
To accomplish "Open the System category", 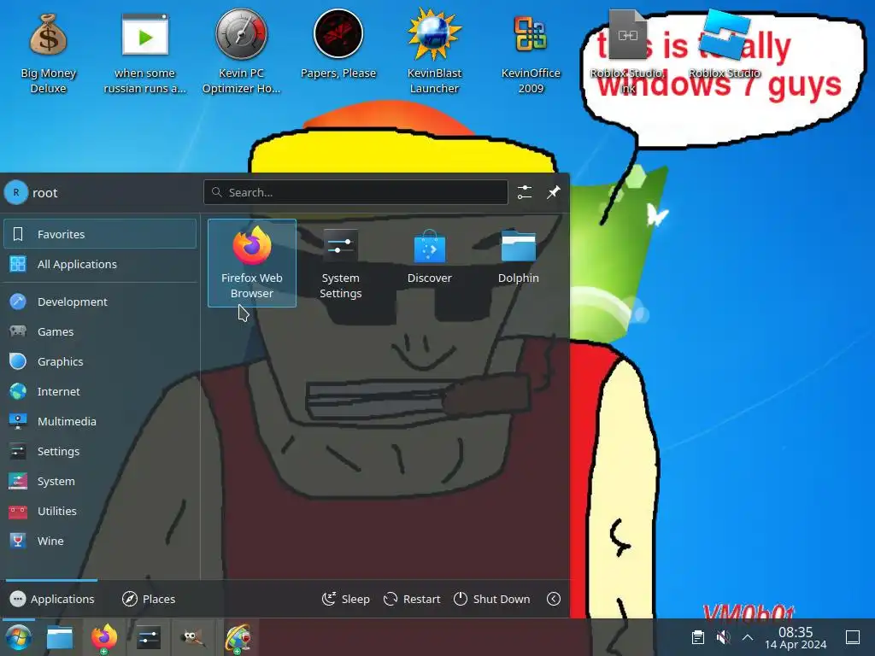I will (100, 481).
